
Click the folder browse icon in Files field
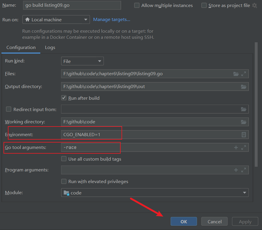[x=236, y=74]
